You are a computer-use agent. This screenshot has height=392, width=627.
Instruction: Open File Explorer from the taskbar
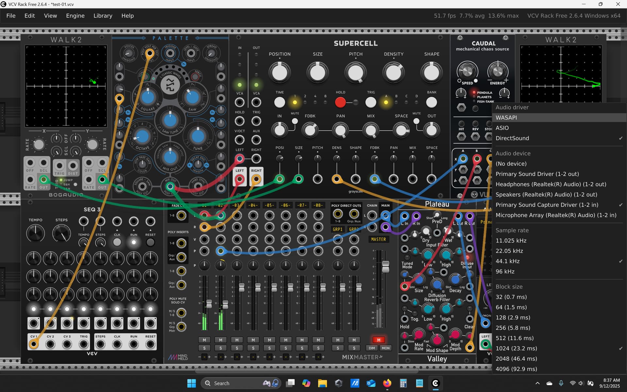322,383
